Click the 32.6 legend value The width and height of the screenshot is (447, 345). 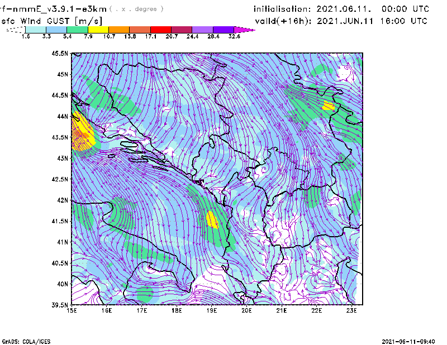(x=234, y=36)
